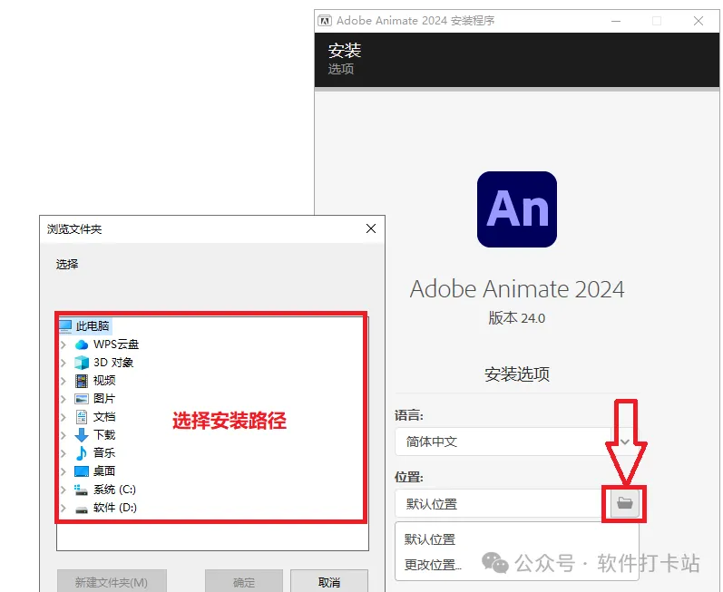Viewport: 723px width, 592px height.
Task: Expand the 软件 (D:) drive node
Action: [x=64, y=508]
